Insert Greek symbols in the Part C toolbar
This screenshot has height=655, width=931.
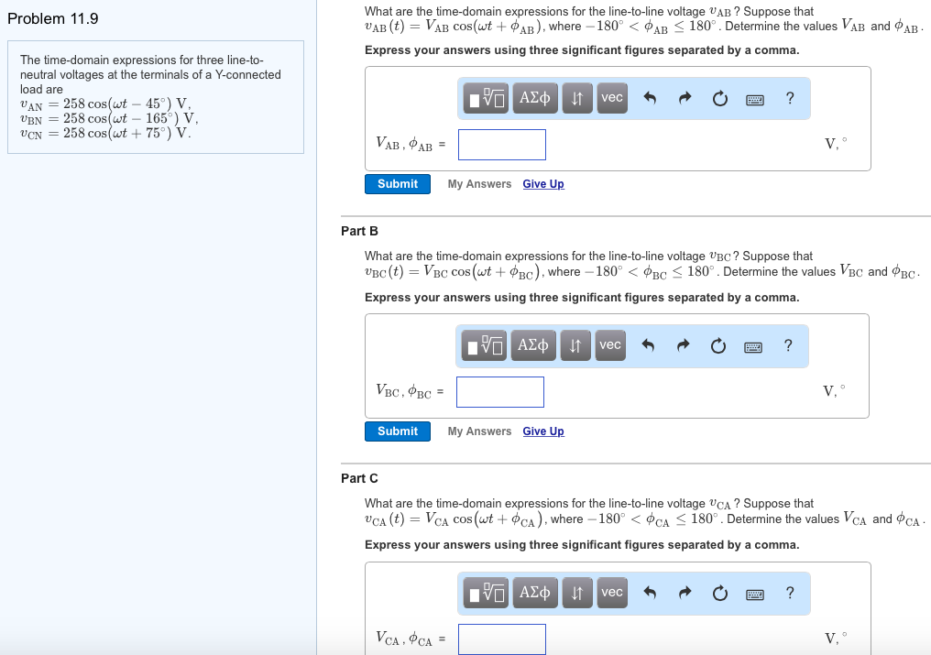pyautogui.click(x=532, y=593)
